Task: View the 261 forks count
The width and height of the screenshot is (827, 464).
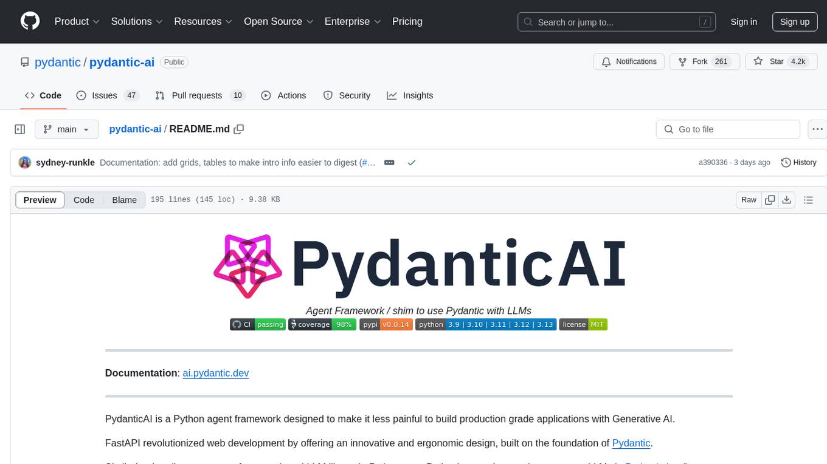Action: (x=721, y=62)
